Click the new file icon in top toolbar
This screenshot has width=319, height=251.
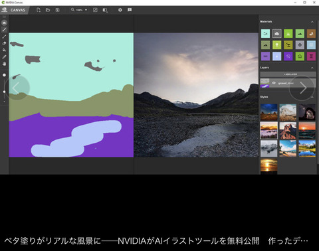39,10
